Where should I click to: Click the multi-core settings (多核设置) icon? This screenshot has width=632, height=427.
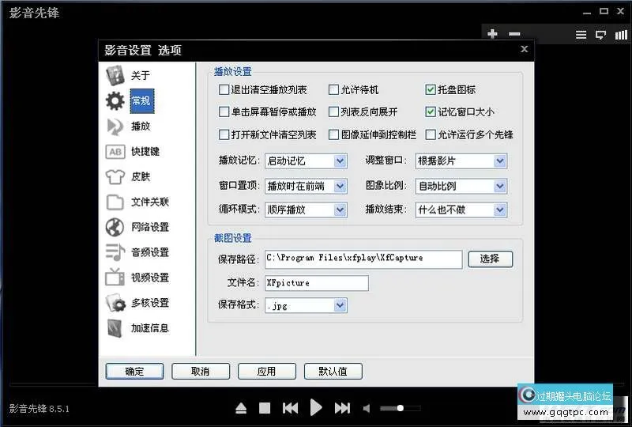pos(115,303)
